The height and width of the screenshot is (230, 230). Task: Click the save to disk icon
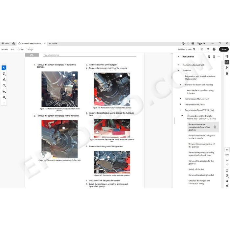tap(202, 49)
